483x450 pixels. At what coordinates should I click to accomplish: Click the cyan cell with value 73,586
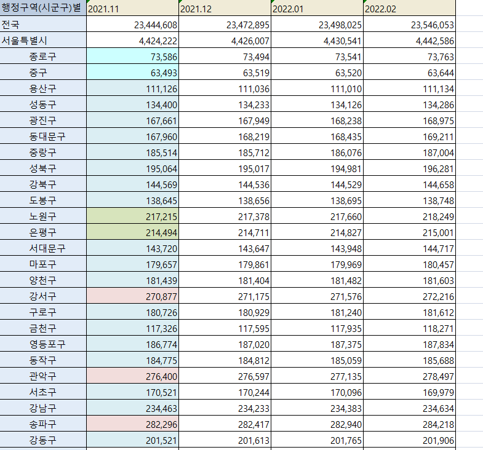pyautogui.click(x=132, y=56)
